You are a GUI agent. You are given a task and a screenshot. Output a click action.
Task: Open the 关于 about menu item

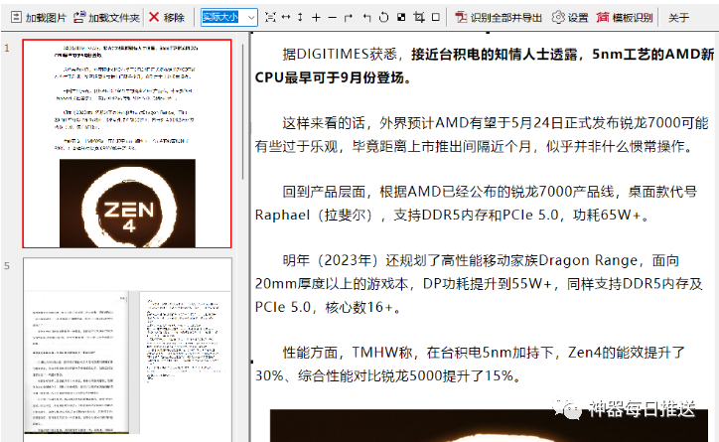(678, 18)
